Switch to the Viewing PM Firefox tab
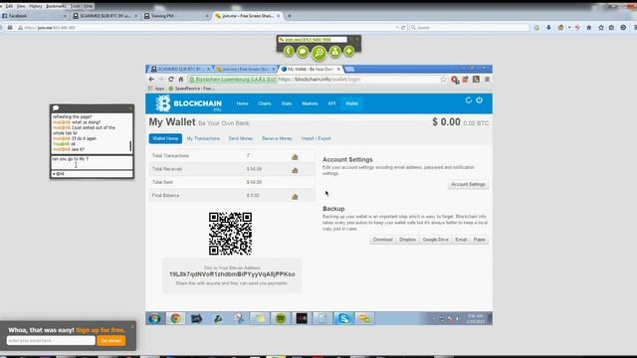This screenshot has height=358, width=637. [176, 16]
